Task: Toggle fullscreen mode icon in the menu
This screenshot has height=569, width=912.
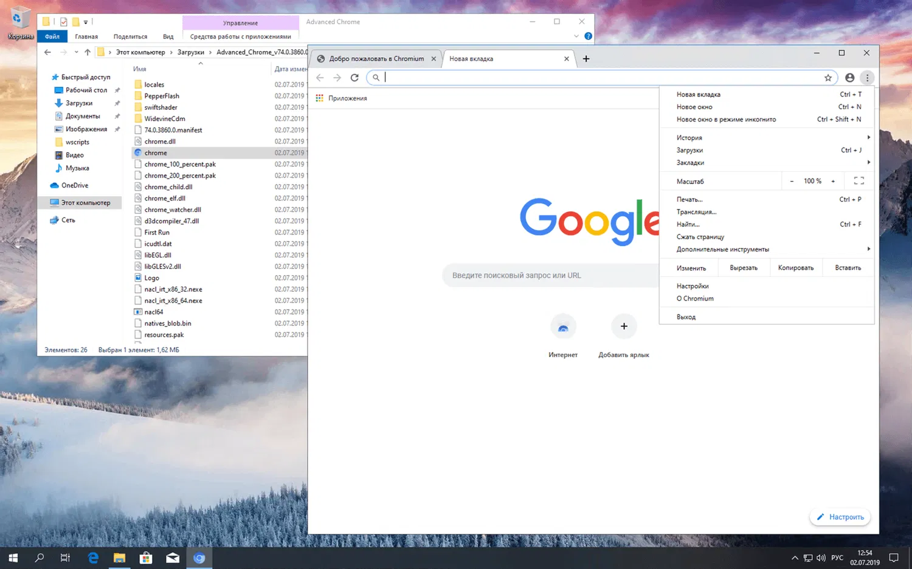Action: pyautogui.click(x=859, y=181)
